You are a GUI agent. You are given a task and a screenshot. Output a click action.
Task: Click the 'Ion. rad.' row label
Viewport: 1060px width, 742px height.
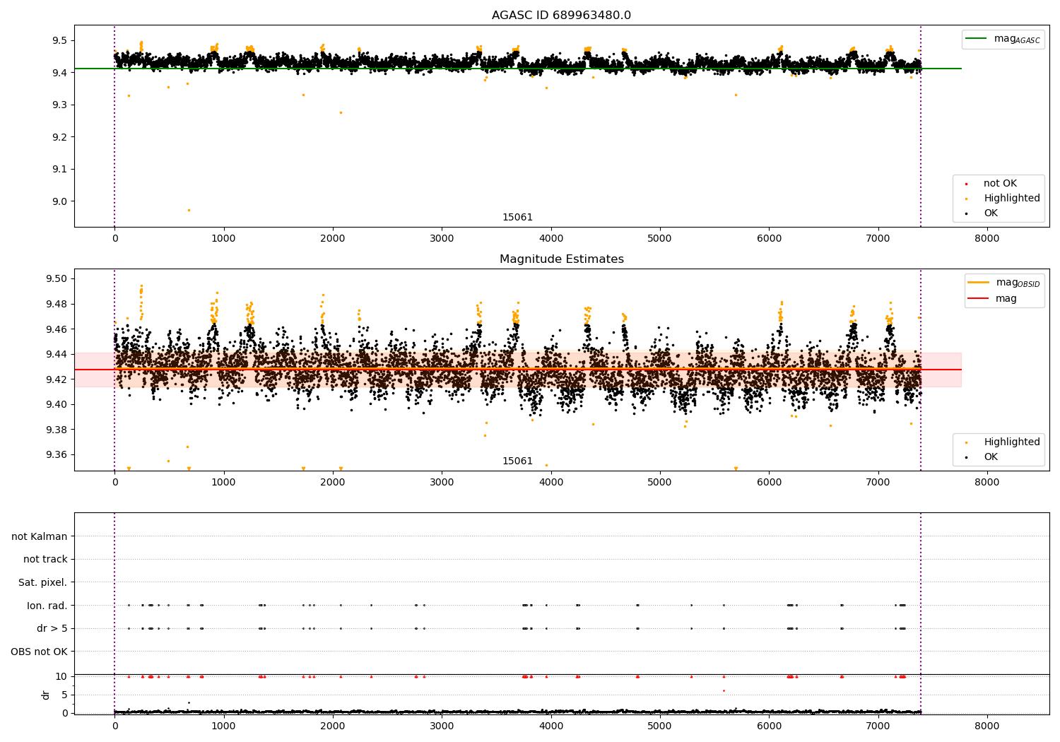pos(47,606)
